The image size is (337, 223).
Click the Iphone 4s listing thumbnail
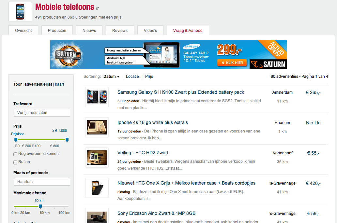point(97,127)
